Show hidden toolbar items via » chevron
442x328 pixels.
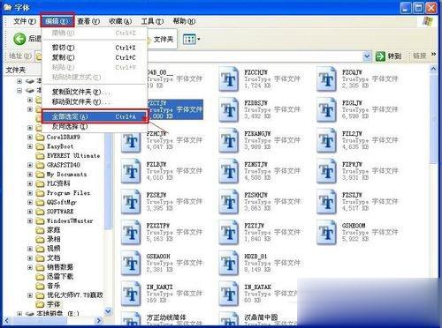[x=433, y=55]
